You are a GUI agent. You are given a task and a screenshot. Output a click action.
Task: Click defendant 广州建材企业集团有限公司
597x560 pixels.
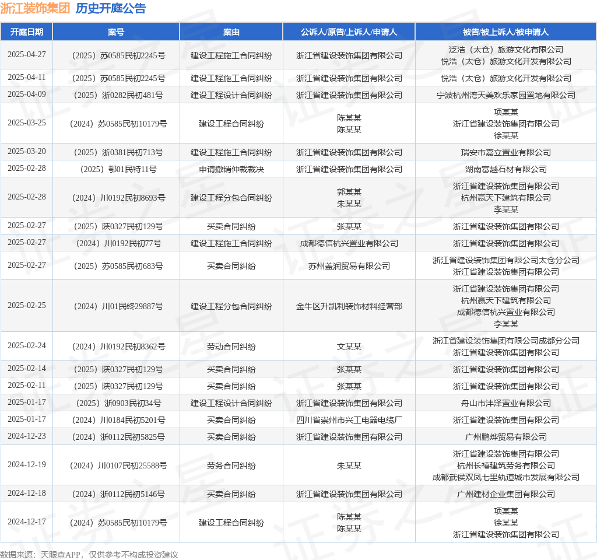click(x=505, y=494)
